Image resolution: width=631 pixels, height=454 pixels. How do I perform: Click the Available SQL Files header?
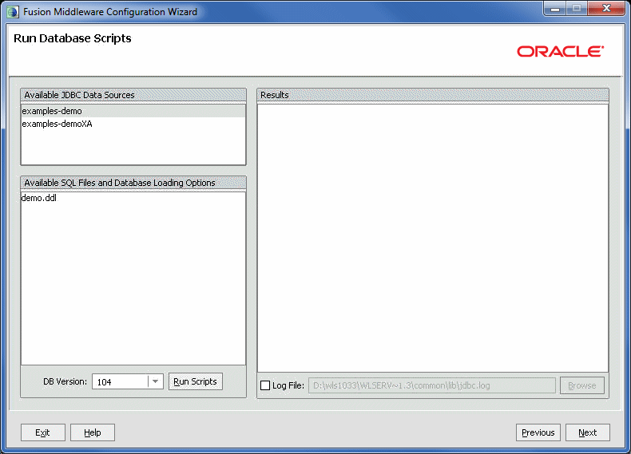[x=133, y=183]
